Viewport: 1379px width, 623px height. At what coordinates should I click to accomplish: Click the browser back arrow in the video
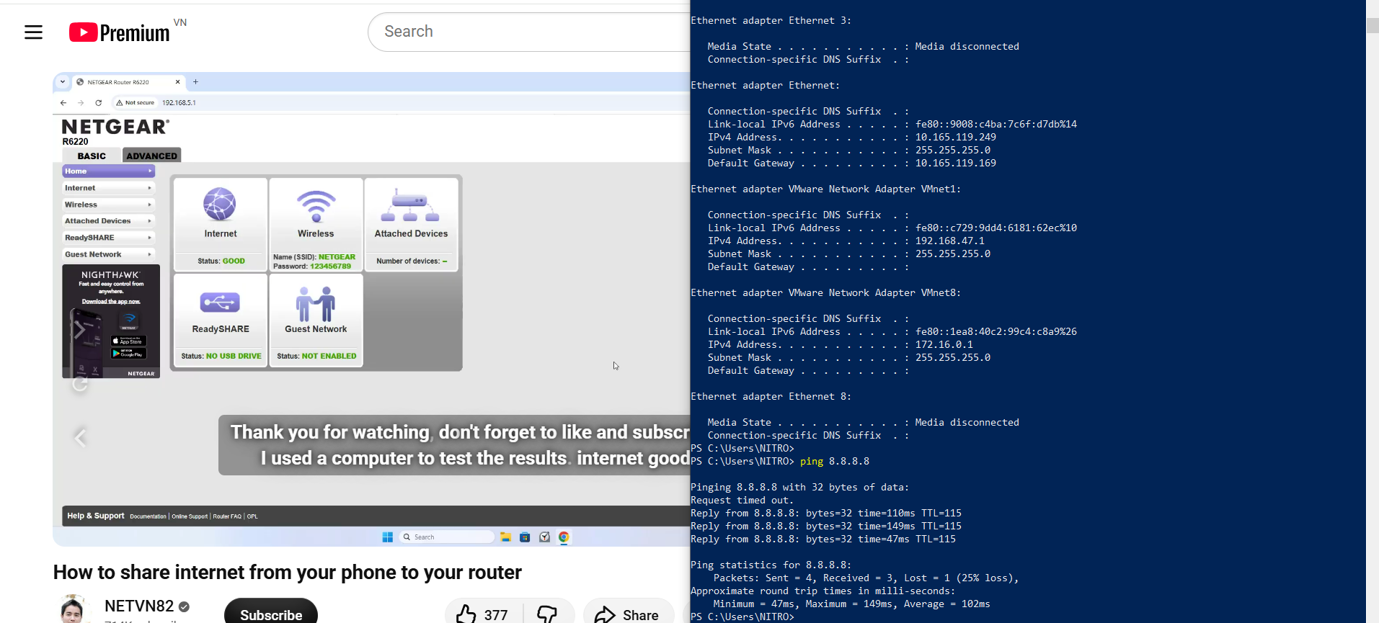tap(63, 103)
